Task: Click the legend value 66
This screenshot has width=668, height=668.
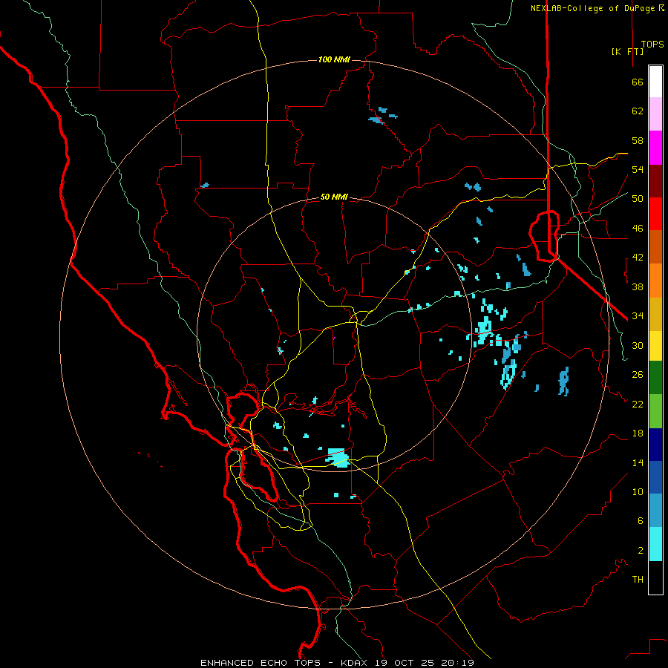Action: click(638, 82)
